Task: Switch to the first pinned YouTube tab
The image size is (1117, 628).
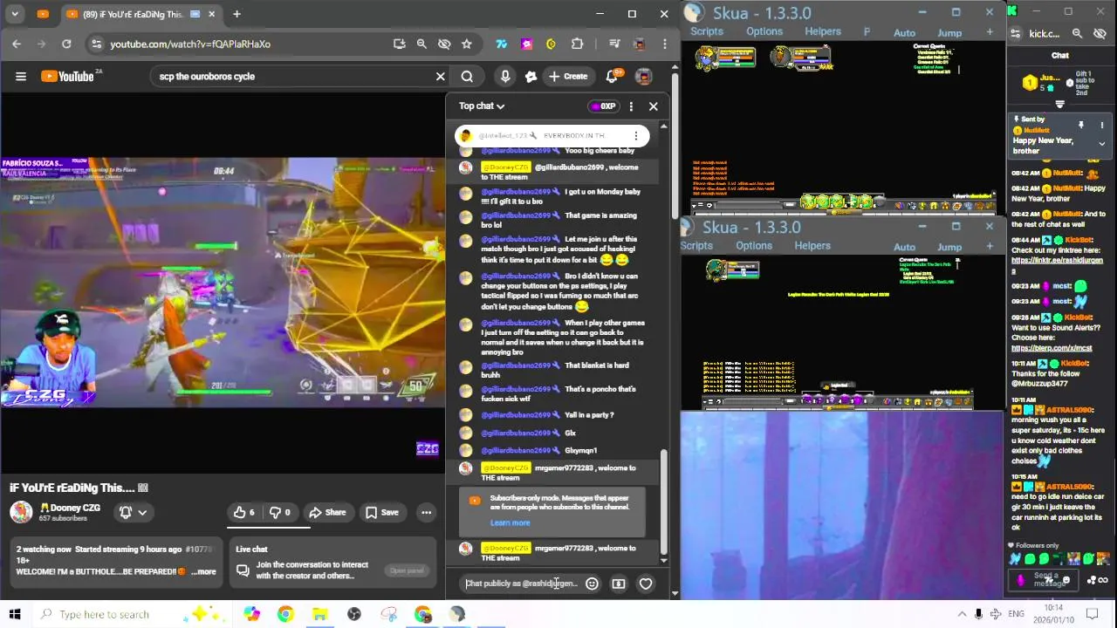Action: coord(44,14)
